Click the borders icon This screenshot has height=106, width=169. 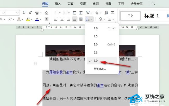[109, 19]
